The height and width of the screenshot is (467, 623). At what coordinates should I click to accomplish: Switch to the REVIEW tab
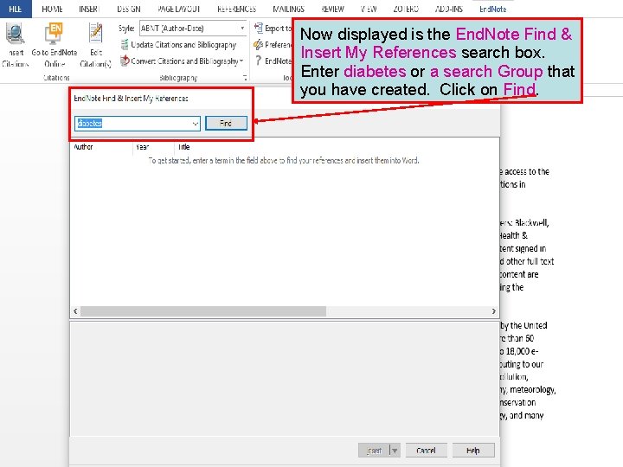332,9
